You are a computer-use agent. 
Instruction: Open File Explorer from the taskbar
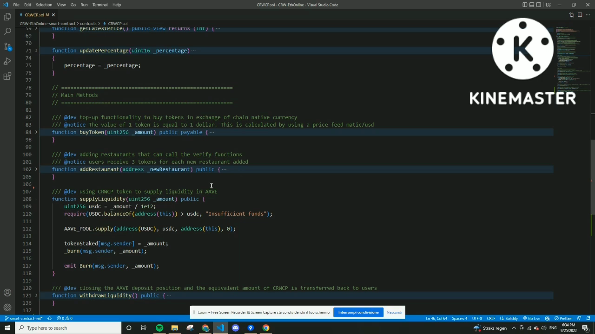coord(175,328)
